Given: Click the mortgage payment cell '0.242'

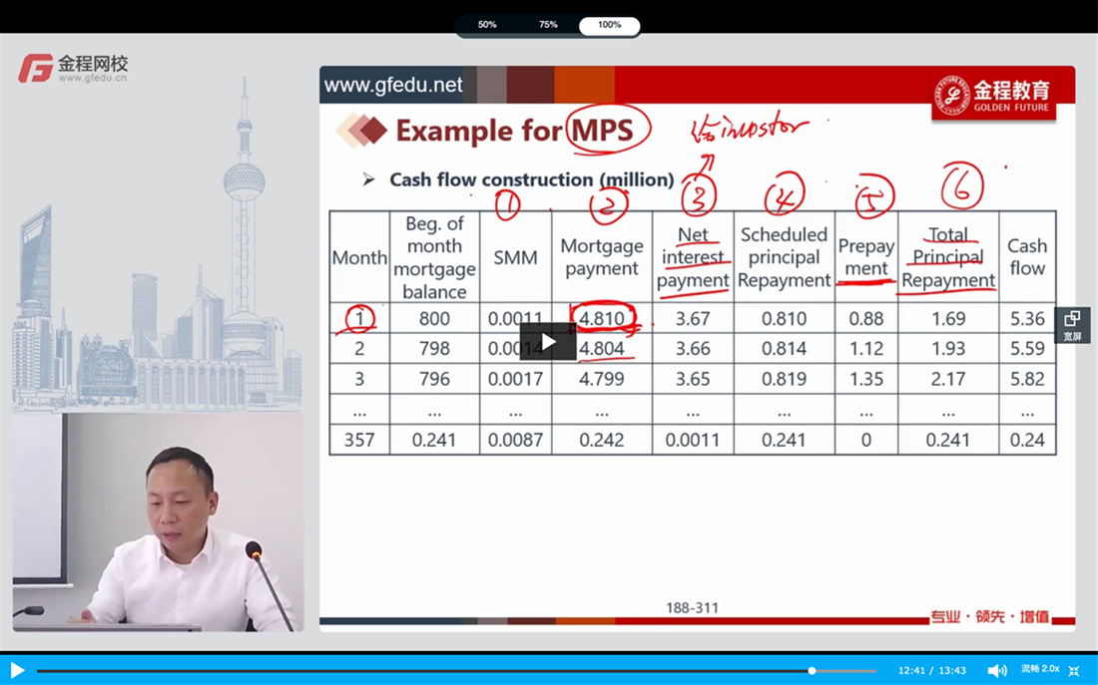Looking at the screenshot, I should point(602,440).
